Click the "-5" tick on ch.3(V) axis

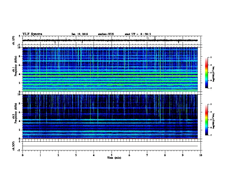coord(19,150)
